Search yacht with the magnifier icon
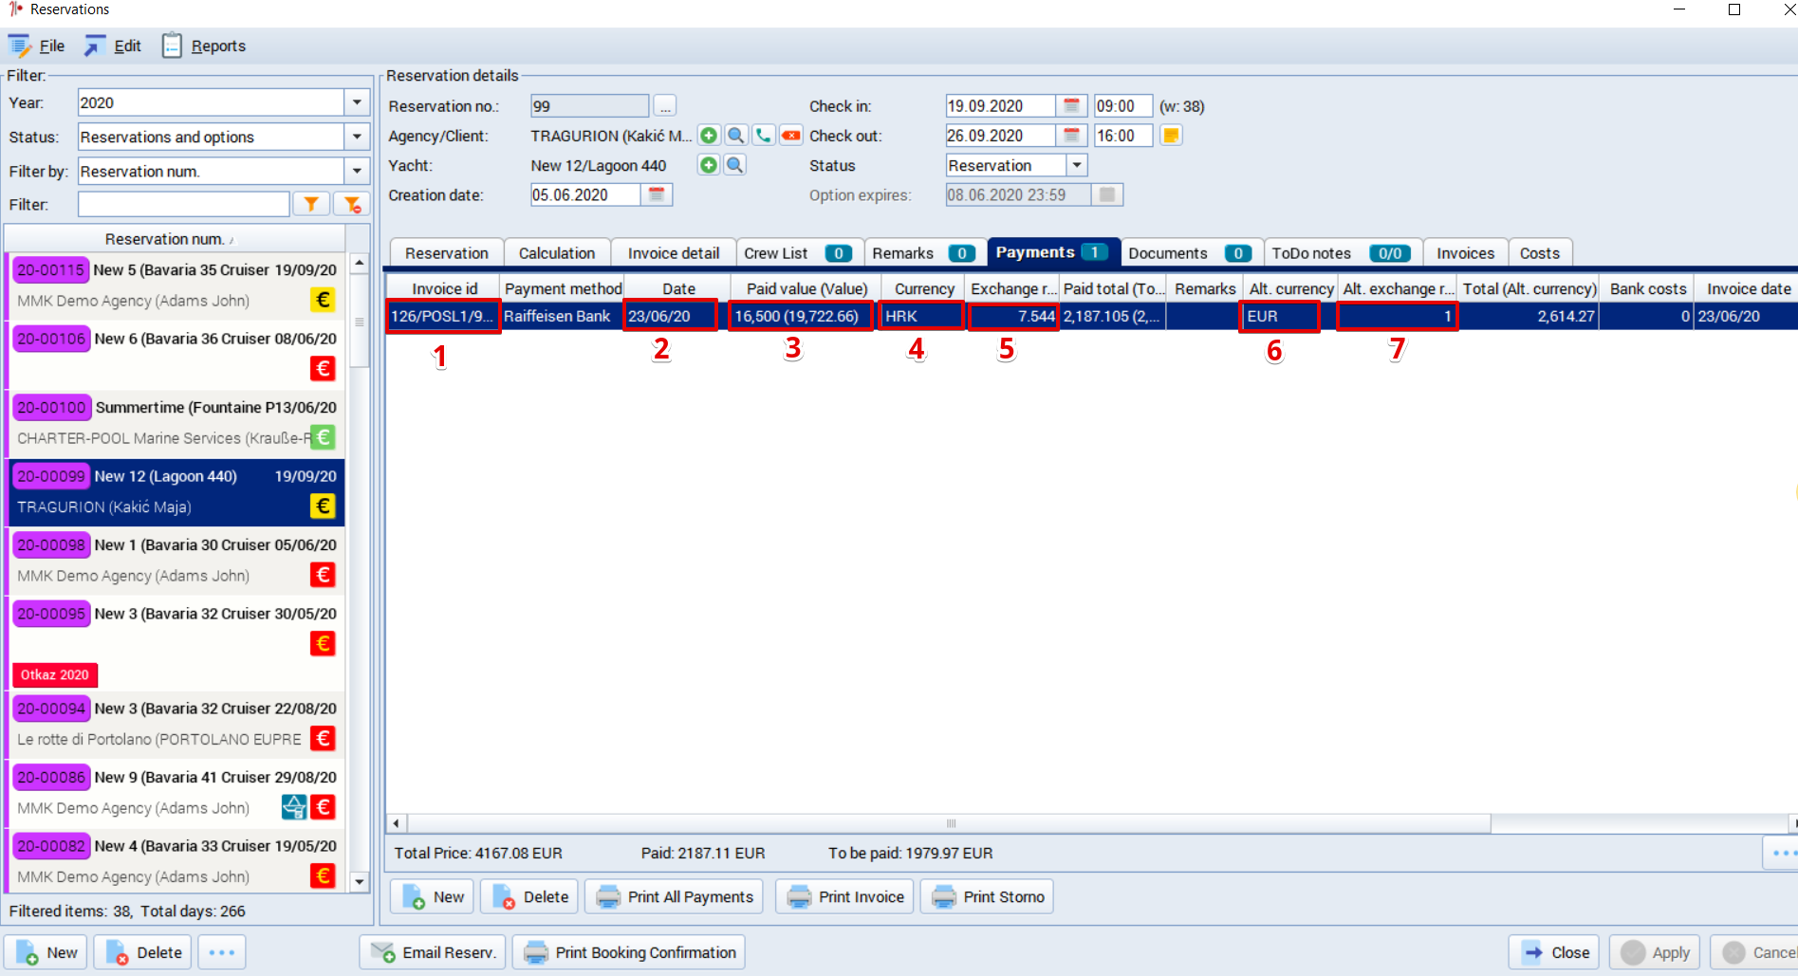This screenshot has height=976, width=1798. (735, 165)
